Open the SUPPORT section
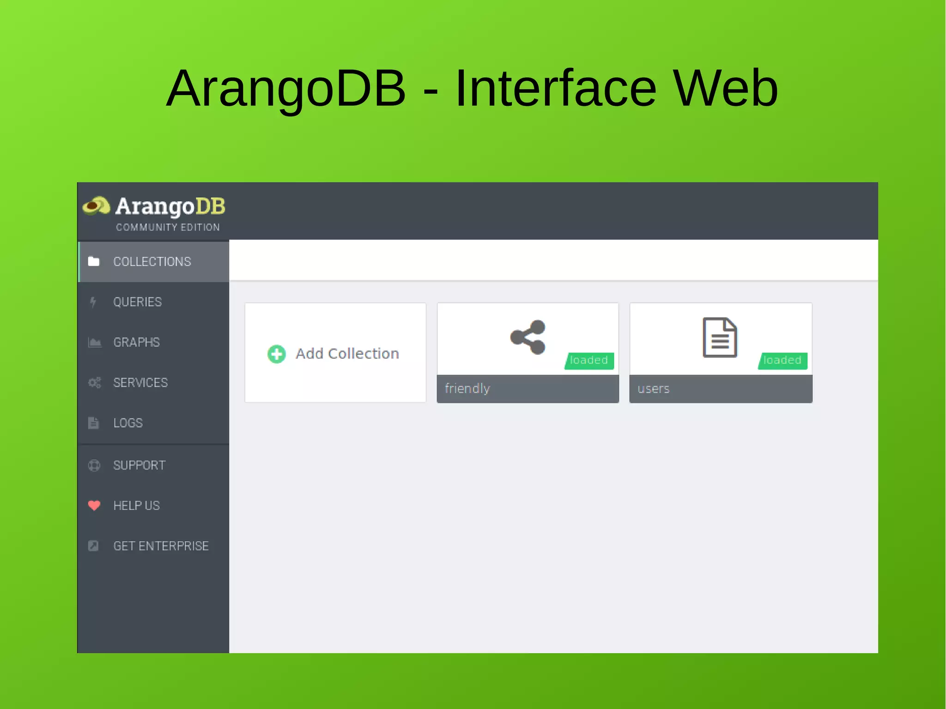Image resolution: width=946 pixels, height=709 pixels. [154, 465]
